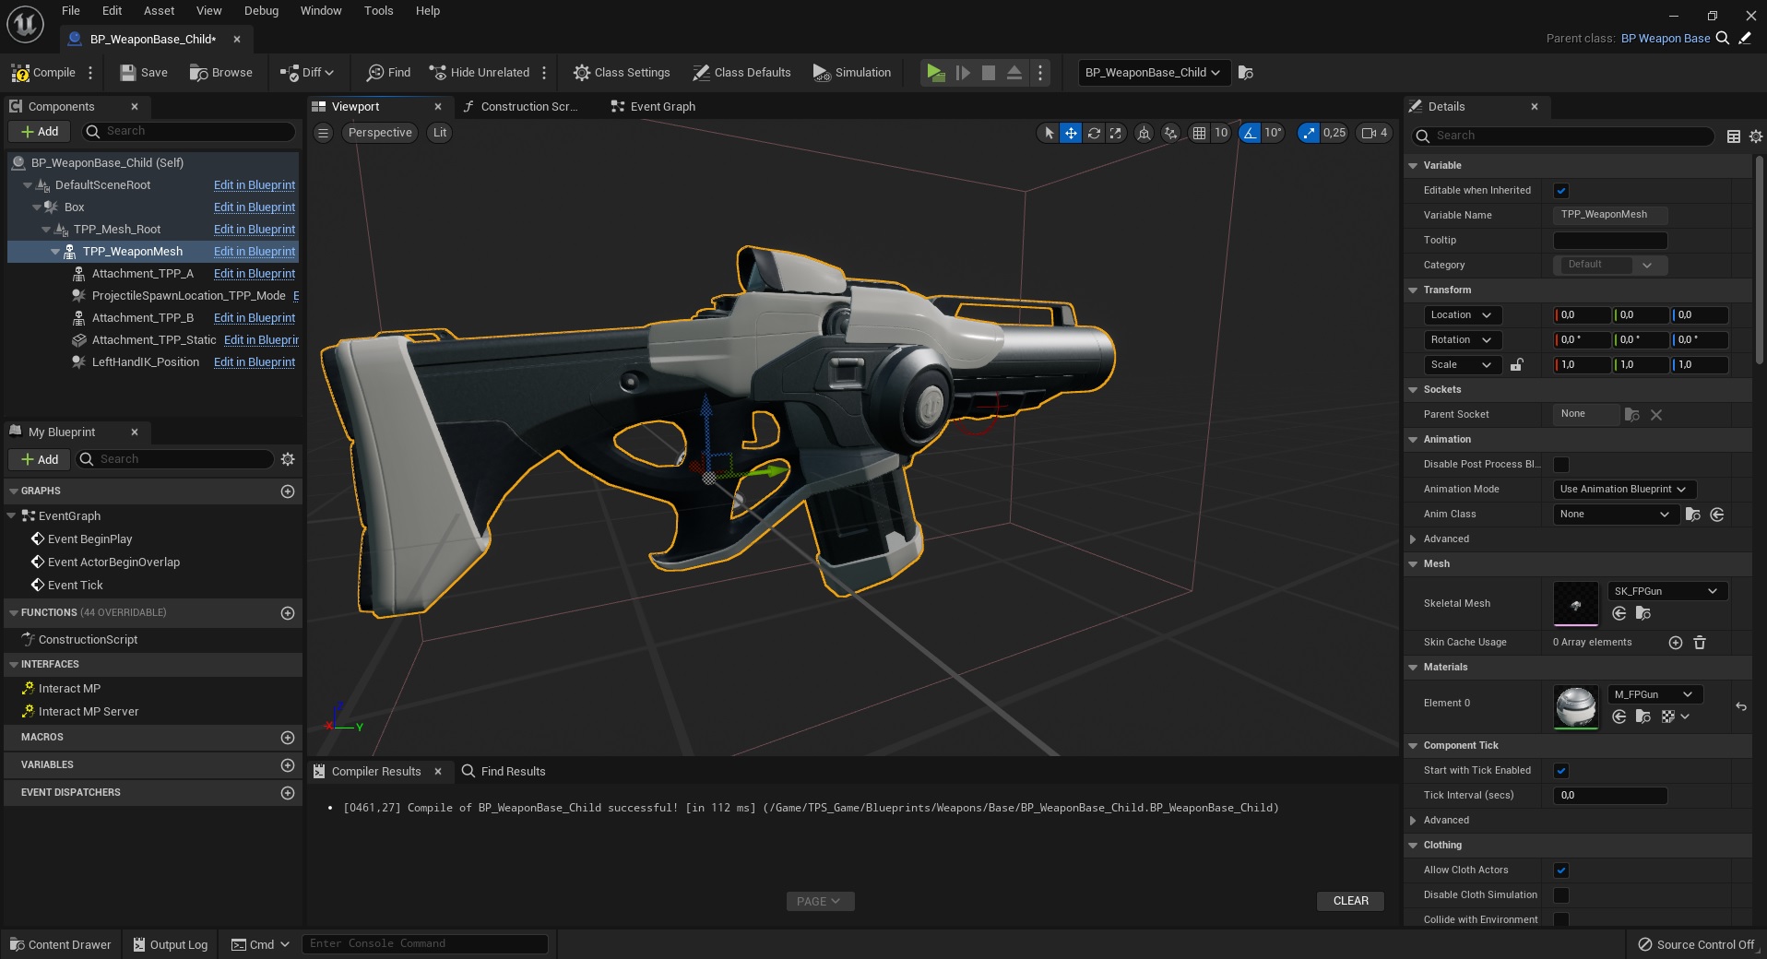1767x959 pixels.
Task: Uncheck Editable when Inherited
Action: (1561, 191)
